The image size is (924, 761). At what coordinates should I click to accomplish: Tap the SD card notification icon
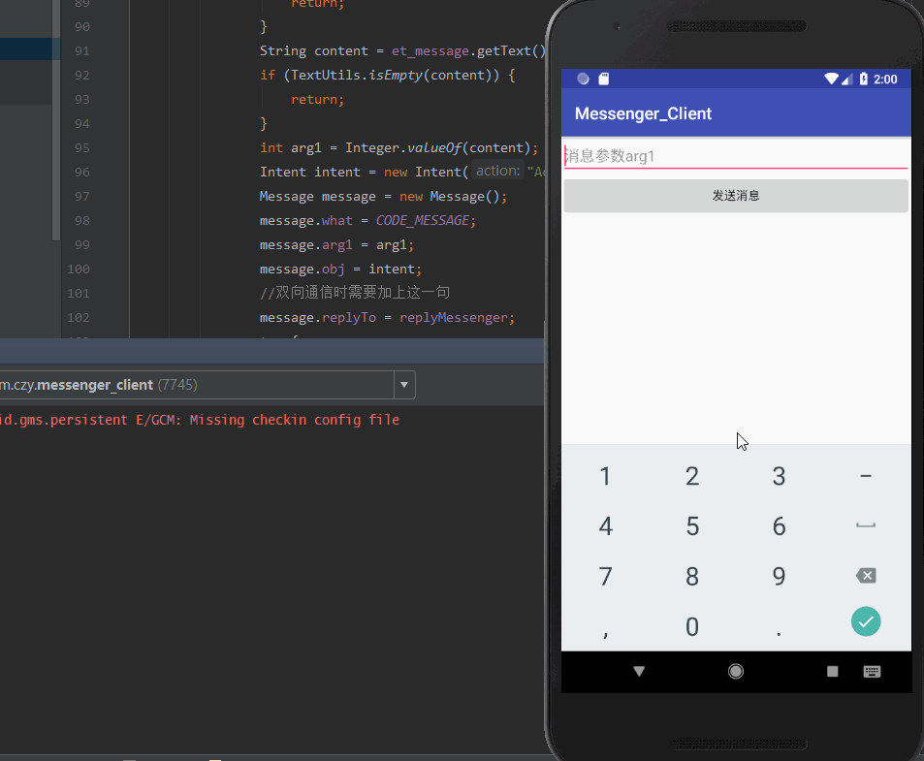pyautogui.click(x=603, y=79)
